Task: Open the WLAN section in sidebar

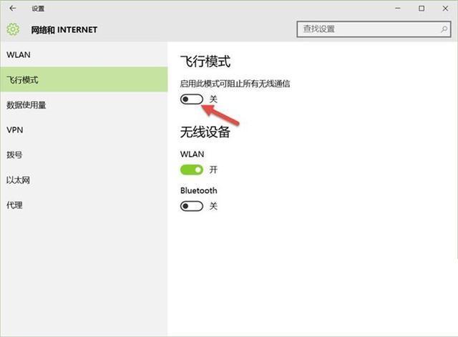Action: point(19,55)
